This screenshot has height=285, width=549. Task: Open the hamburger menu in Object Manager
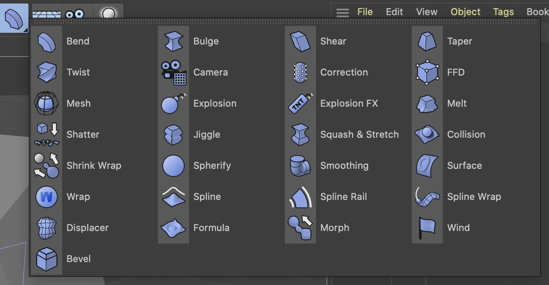click(343, 13)
